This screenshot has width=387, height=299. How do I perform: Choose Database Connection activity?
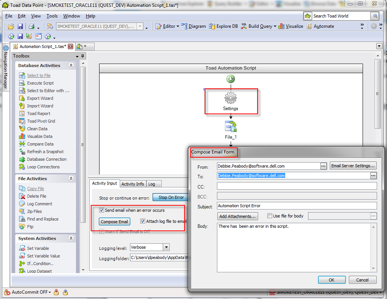click(43, 160)
